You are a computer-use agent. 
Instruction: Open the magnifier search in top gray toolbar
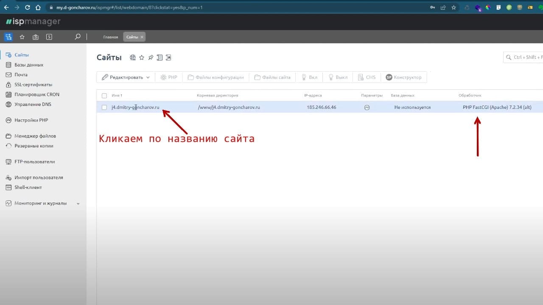[78, 37]
